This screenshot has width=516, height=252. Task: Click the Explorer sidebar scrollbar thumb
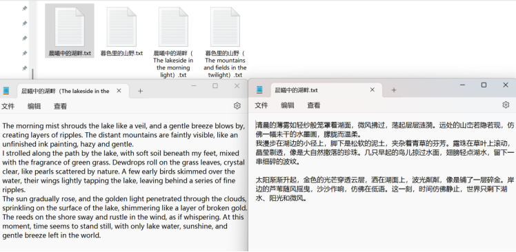(x=32, y=74)
